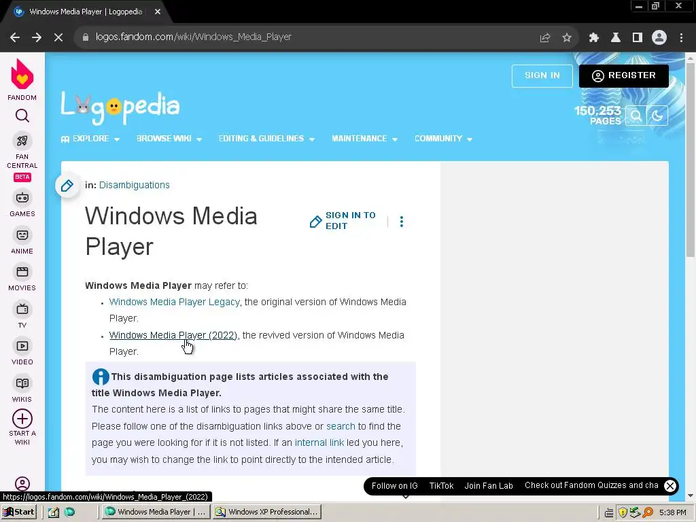This screenshot has width=696, height=522.
Task: Click Sign In To Edit
Action: coord(343,221)
